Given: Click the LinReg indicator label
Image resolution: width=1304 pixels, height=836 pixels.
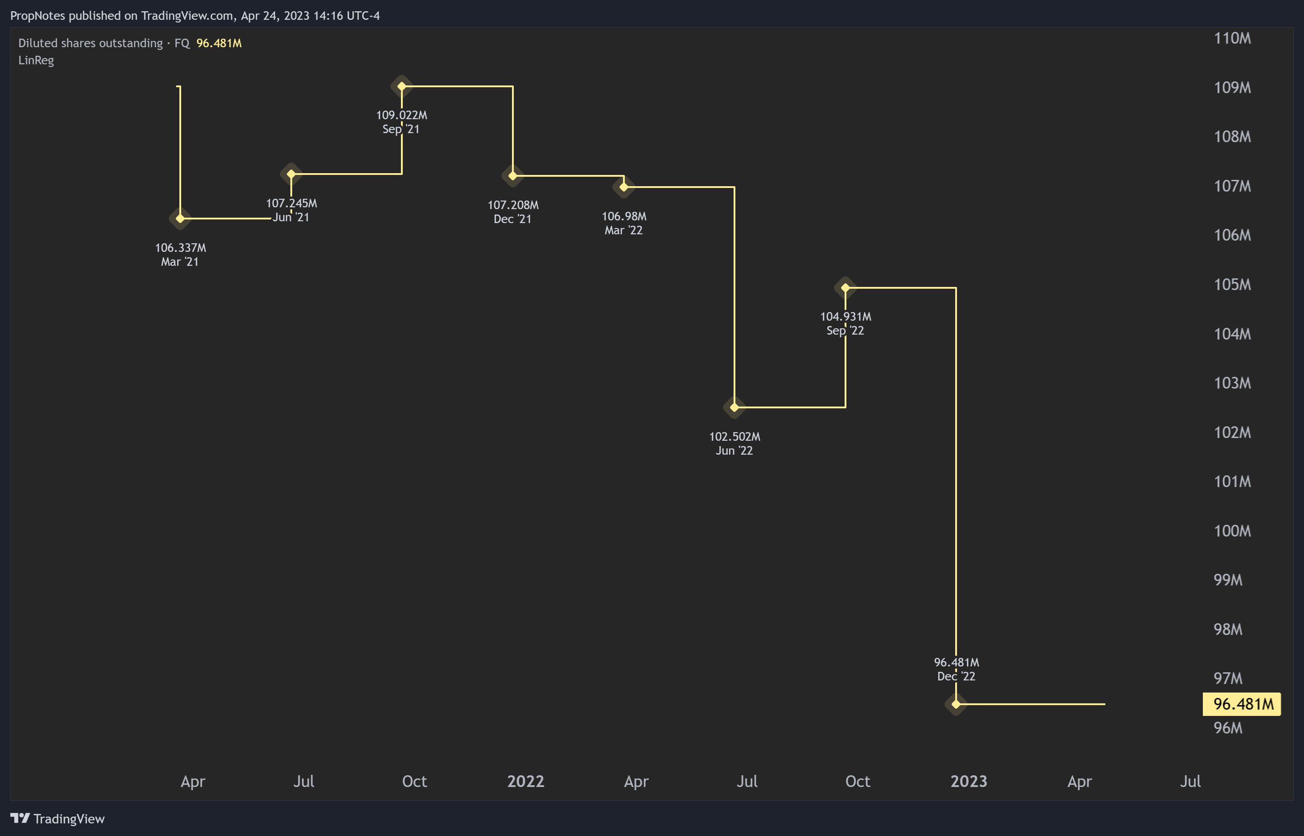Looking at the screenshot, I should click(36, 60).
